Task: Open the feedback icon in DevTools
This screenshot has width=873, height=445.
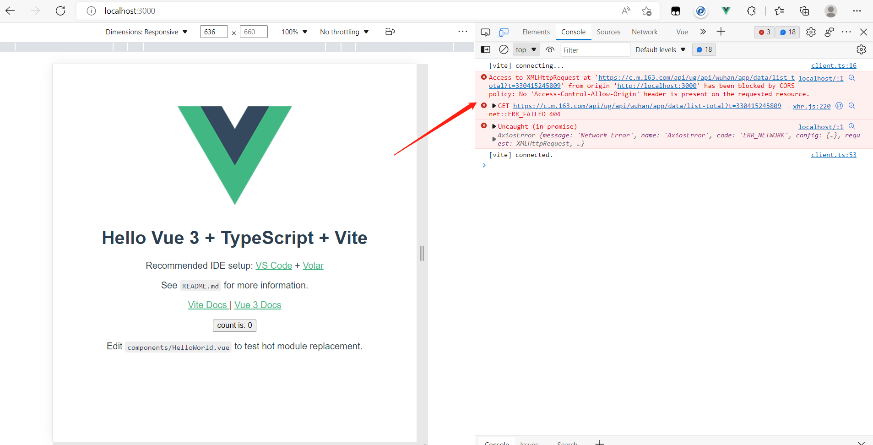Action: [829, 32]
